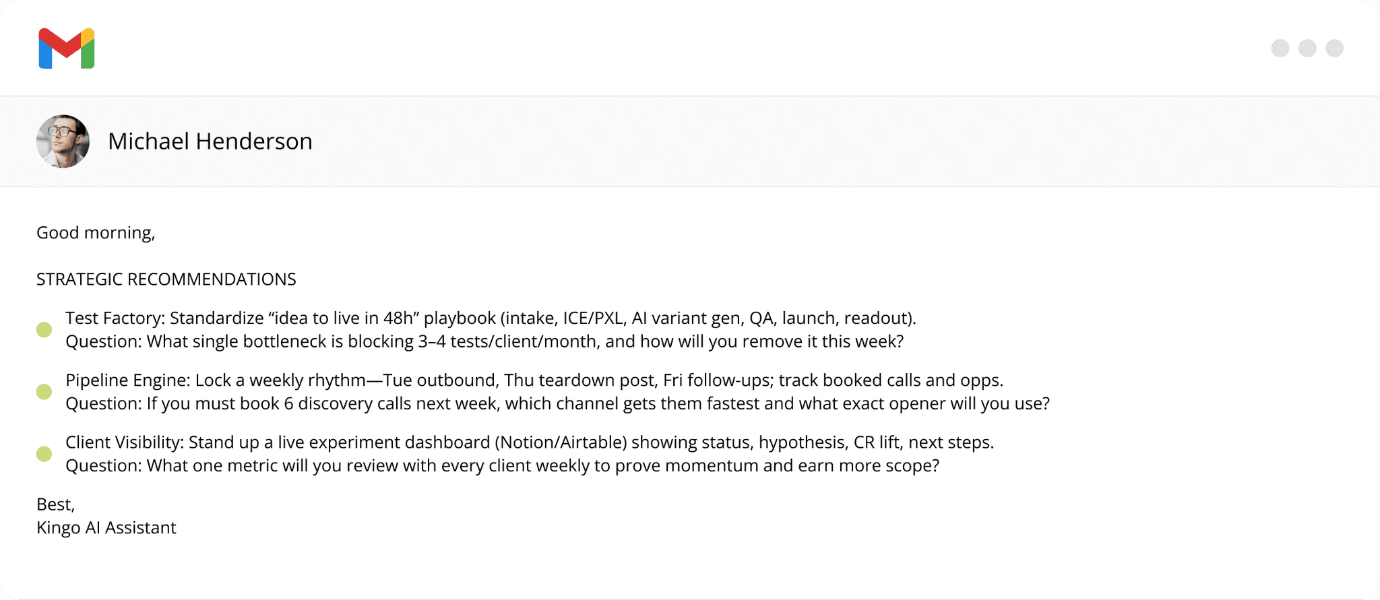Click the green bullet beside Test Factory
This screenshot has height=600, width=1380.
[44, 330]
